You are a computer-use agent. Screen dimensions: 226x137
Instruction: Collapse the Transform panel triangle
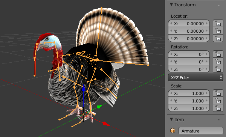pyautogui.click(x=171, y=5)
